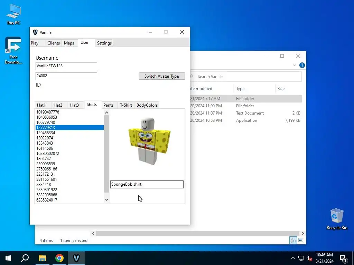Select shirt ID 3811551601
Image resolution: width=354 pixels, height=265 pixels.
point(69,179)
